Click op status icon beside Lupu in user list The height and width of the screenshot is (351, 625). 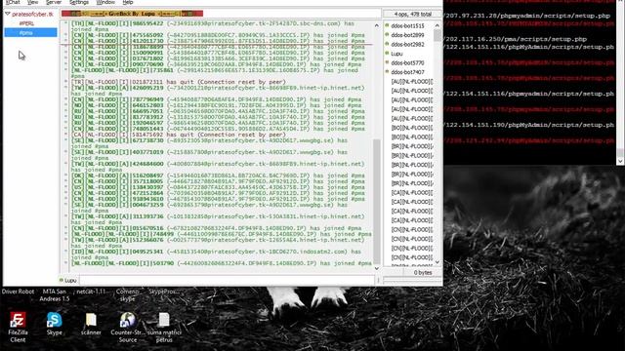(x=387, y=54)
